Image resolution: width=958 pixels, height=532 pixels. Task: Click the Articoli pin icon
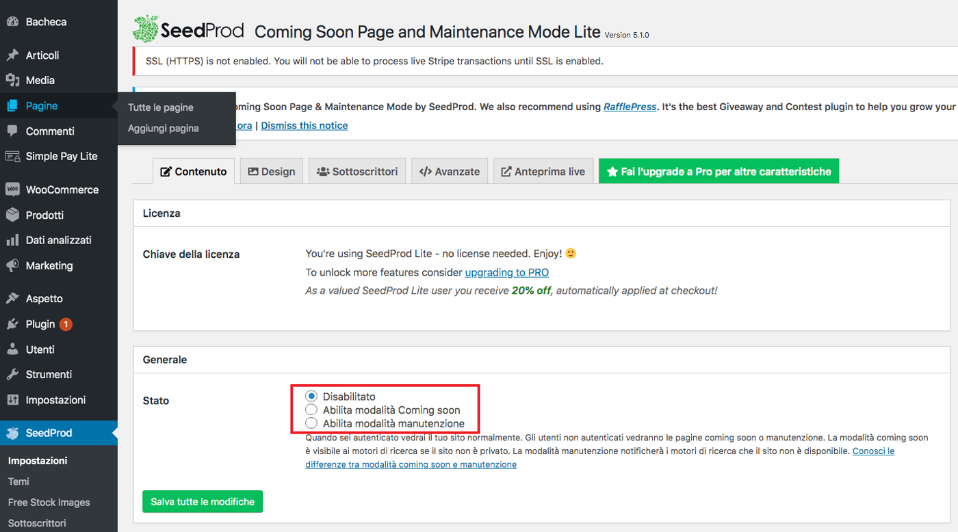tap(12, 55)
